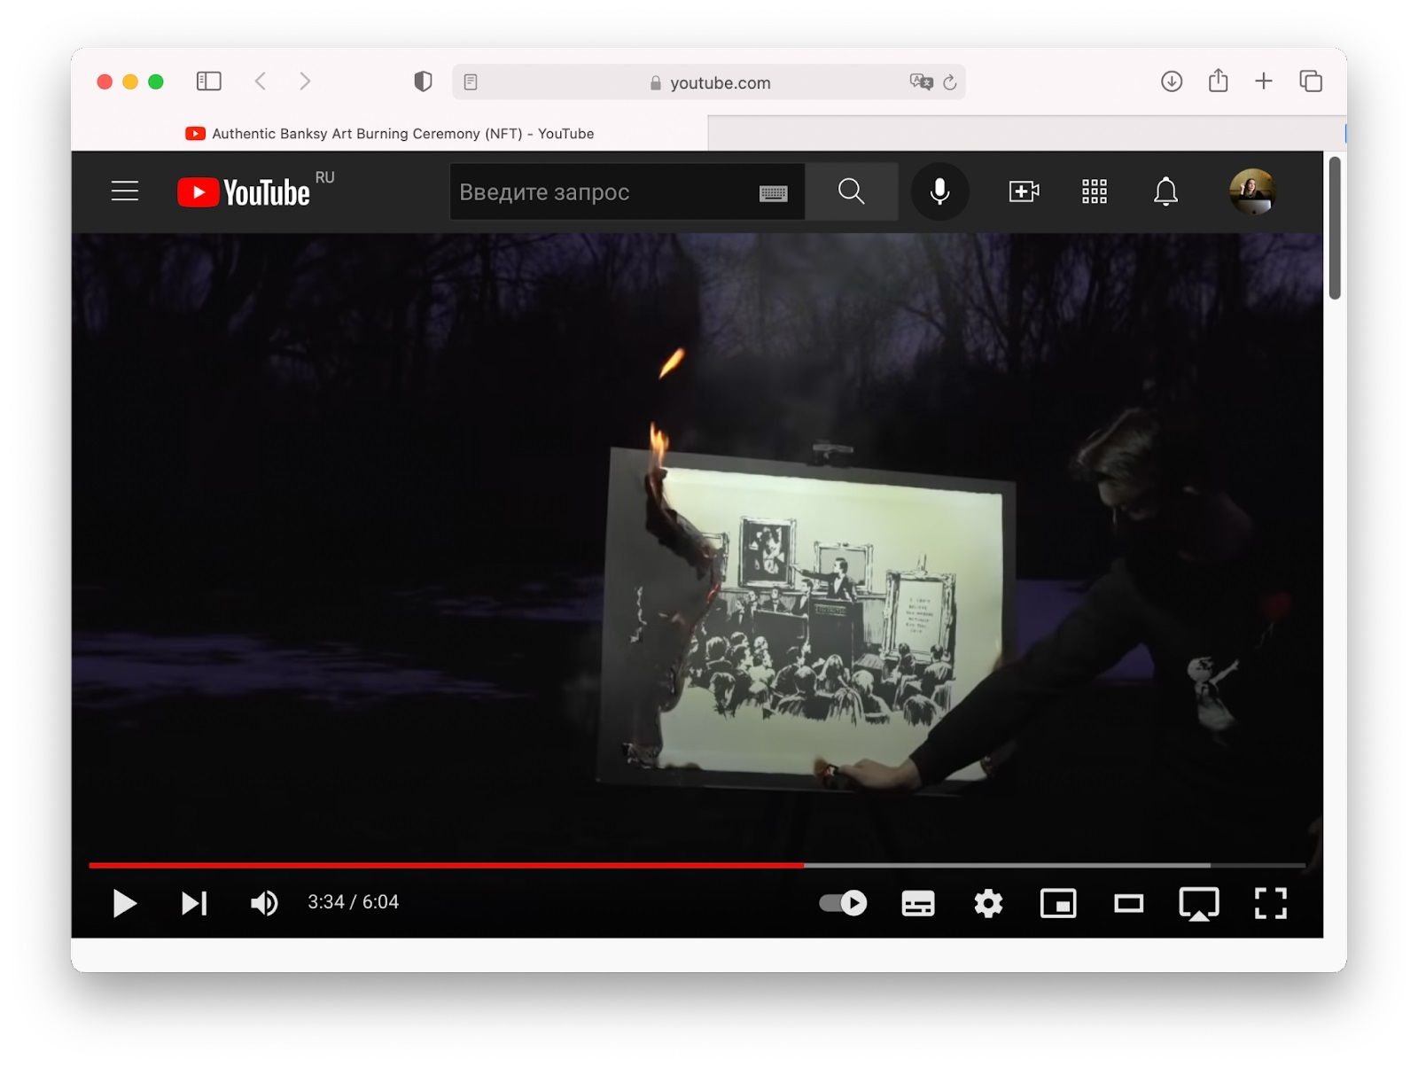Switch to theater mode view
This screenshot has width=1418, height=1067.
pos(1128,903)
